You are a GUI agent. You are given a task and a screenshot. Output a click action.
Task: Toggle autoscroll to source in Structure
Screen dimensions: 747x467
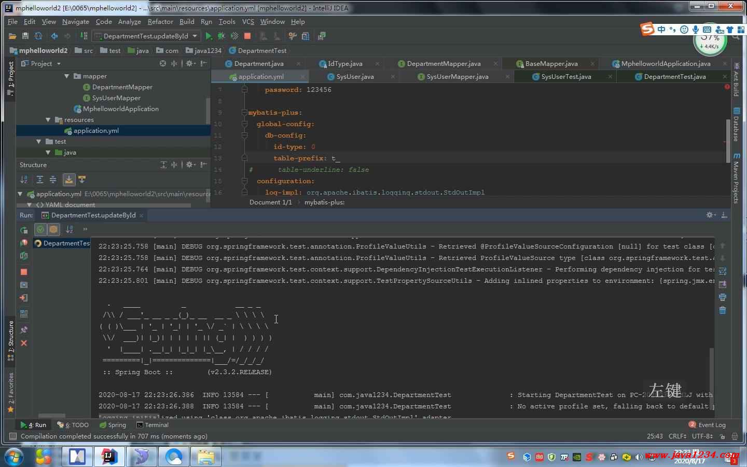click(68, 180)
